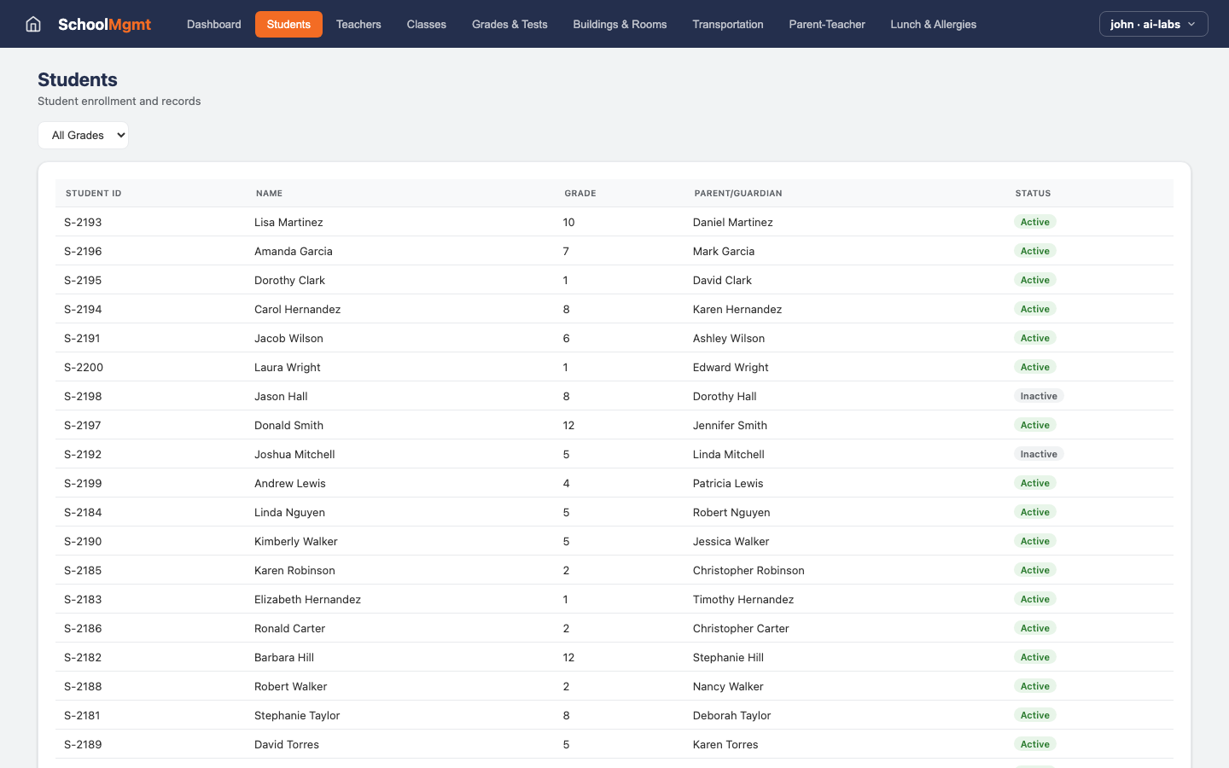1229x768 pixels.
Task: Click the Active badge for Donald Smith
Action: click(x=1034, y=425)
